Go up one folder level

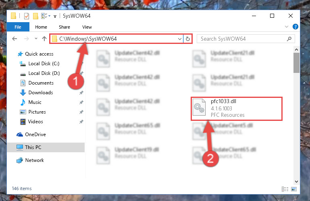[x=44, y=39]
